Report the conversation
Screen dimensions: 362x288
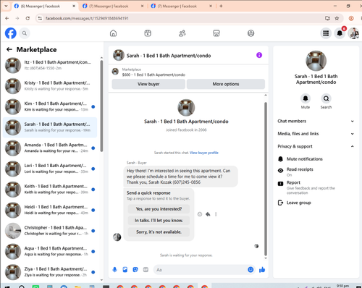316,187
